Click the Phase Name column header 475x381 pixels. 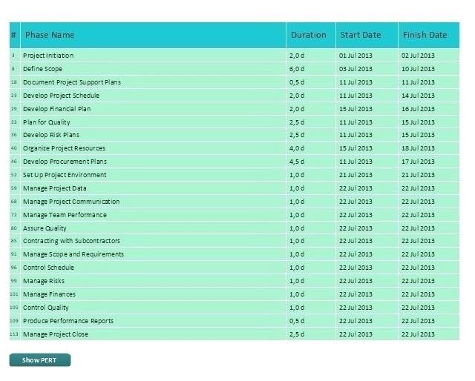50,35
